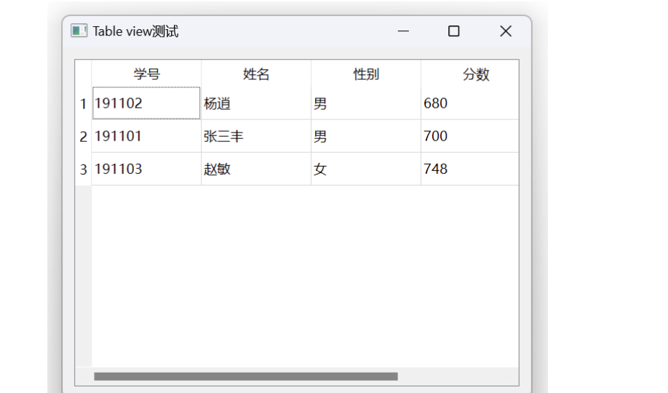The width and height of the screenshot is (668, 393).
Task: Select gender cell 男 in 杨逍's row
Action: (366, 103)
